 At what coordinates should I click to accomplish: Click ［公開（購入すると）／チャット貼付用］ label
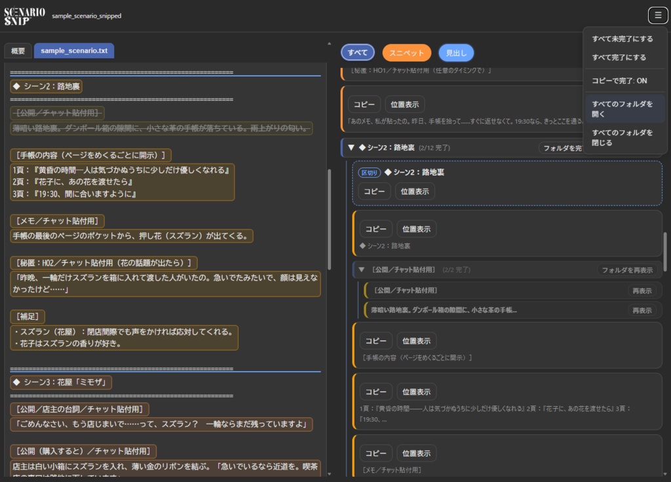click(x=83, y=451)
